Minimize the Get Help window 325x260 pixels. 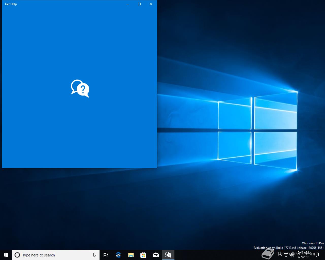[128, 4]
